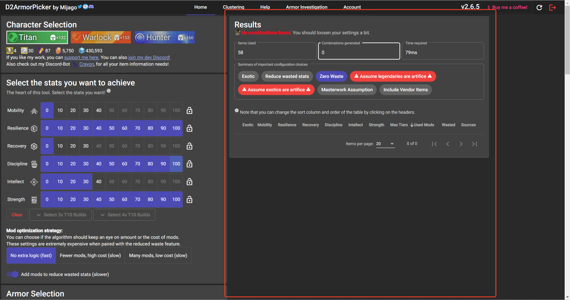
Task: Select the Warlock character
Action: pyautogui.click(x=101, y=37)
